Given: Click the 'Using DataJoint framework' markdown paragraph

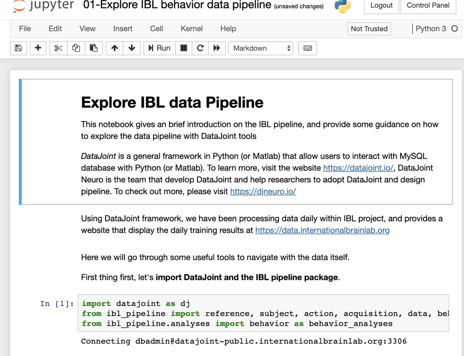Looking at the screenshot, I should (x=262, y=224).
